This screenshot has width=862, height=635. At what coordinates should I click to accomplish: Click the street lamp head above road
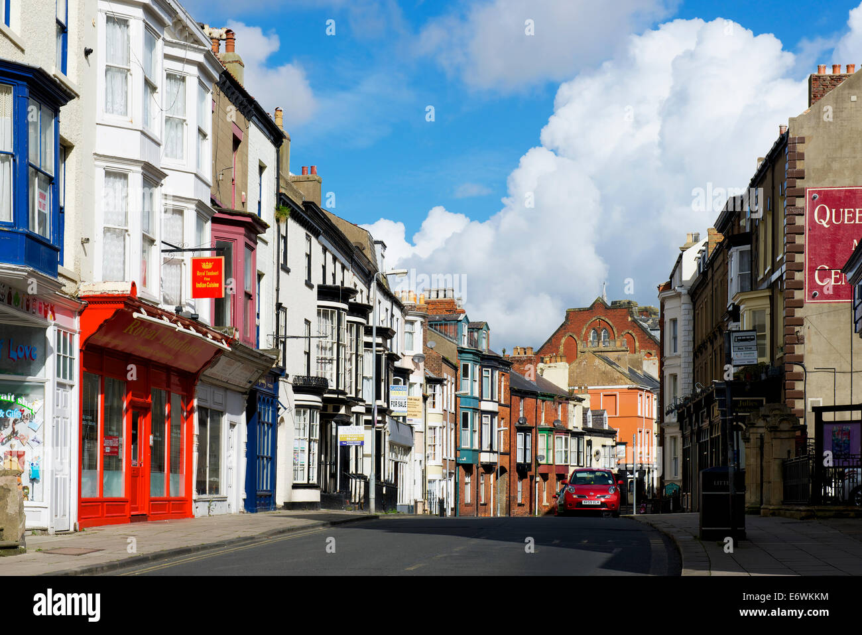click(396, 272)
